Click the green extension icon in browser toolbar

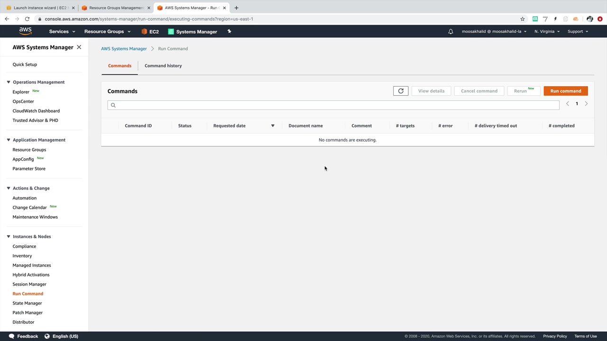(x=535, y=19)
